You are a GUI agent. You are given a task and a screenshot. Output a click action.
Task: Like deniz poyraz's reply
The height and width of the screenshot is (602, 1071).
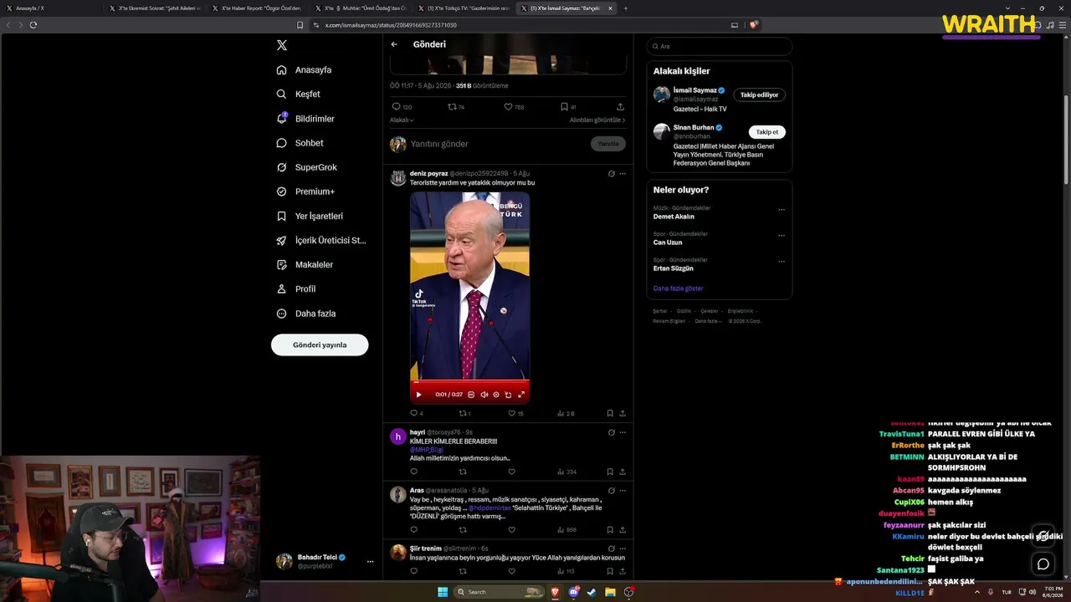(515, 413)
